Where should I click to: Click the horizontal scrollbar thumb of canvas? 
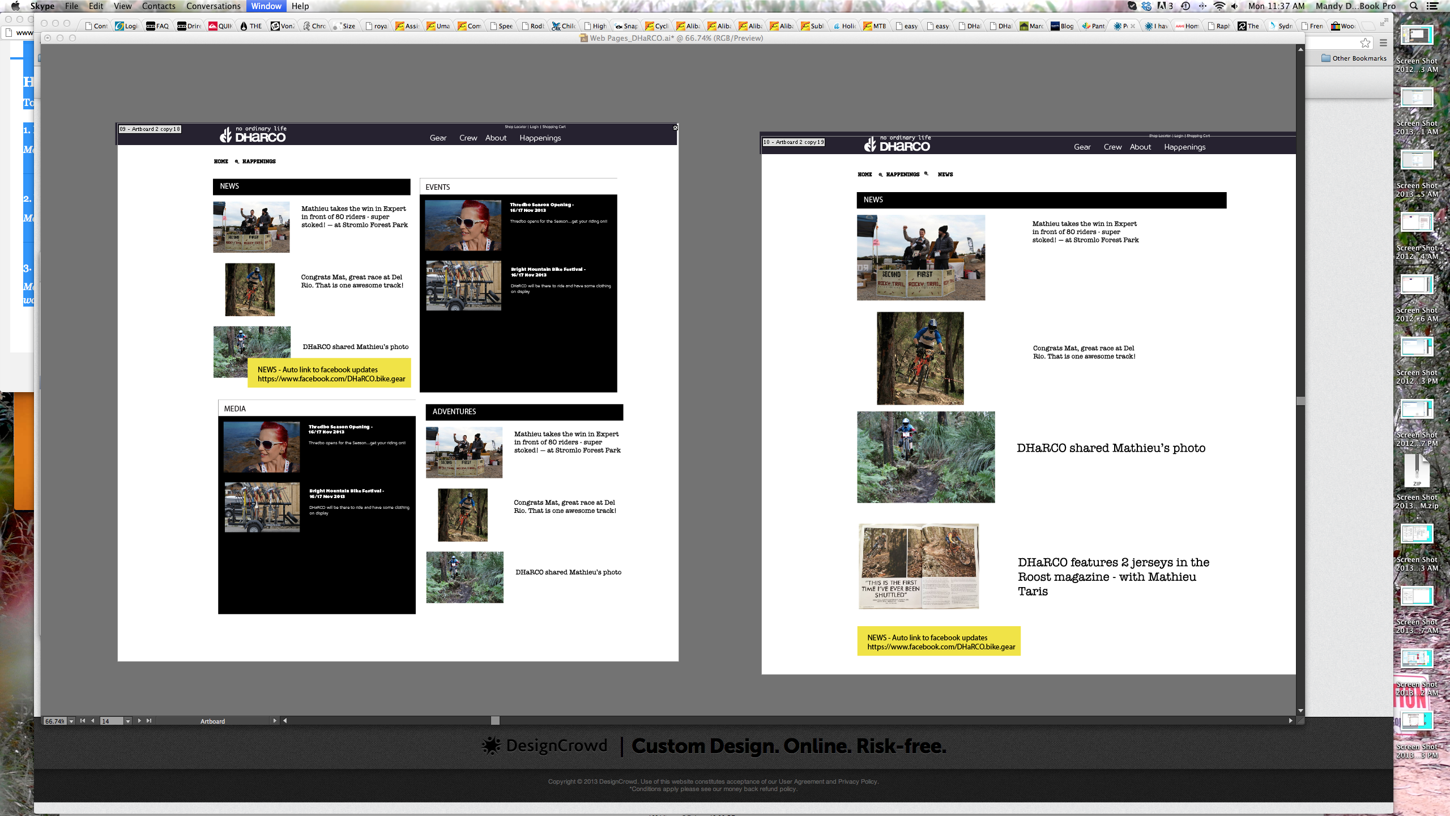tap(495, 721)
